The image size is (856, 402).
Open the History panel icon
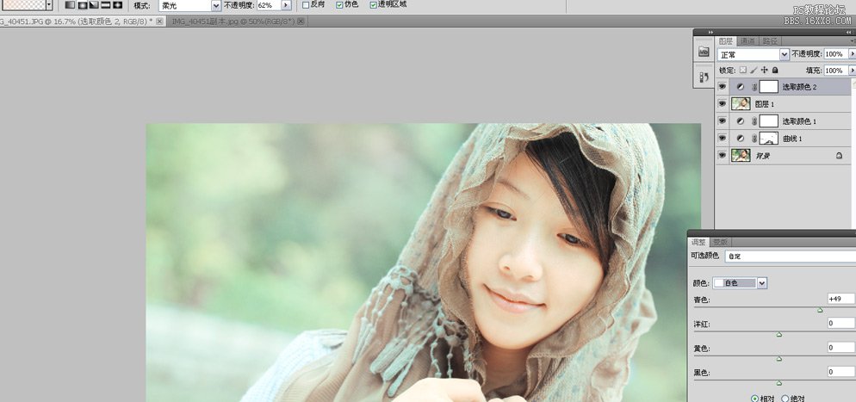[x=704, y=77]
